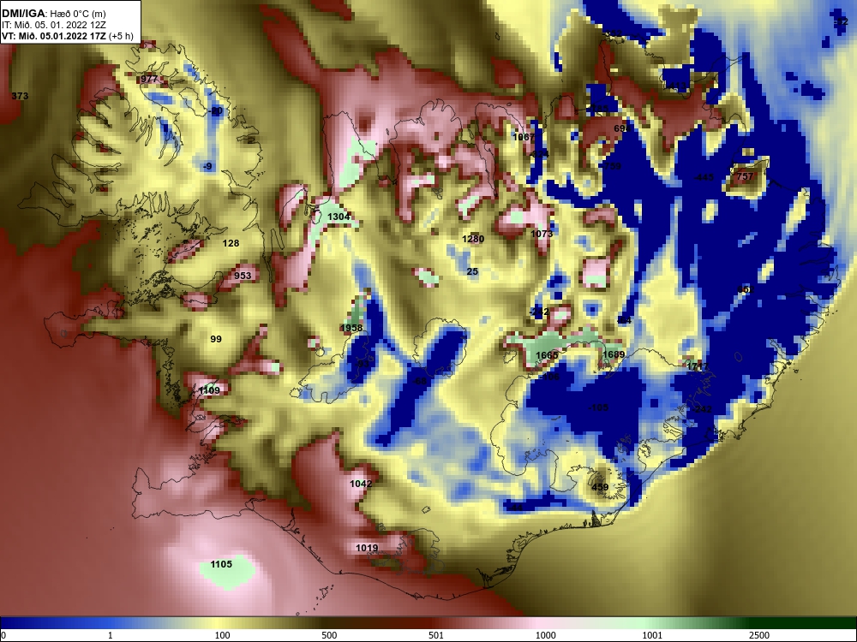Click the map value 99
The image size is (857, 642).
216,340
